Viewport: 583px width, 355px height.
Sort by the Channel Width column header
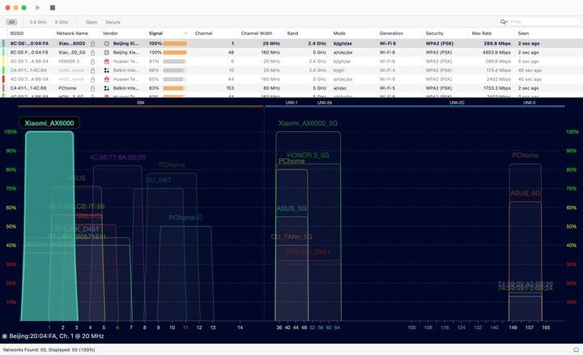[x=257, y=33]
